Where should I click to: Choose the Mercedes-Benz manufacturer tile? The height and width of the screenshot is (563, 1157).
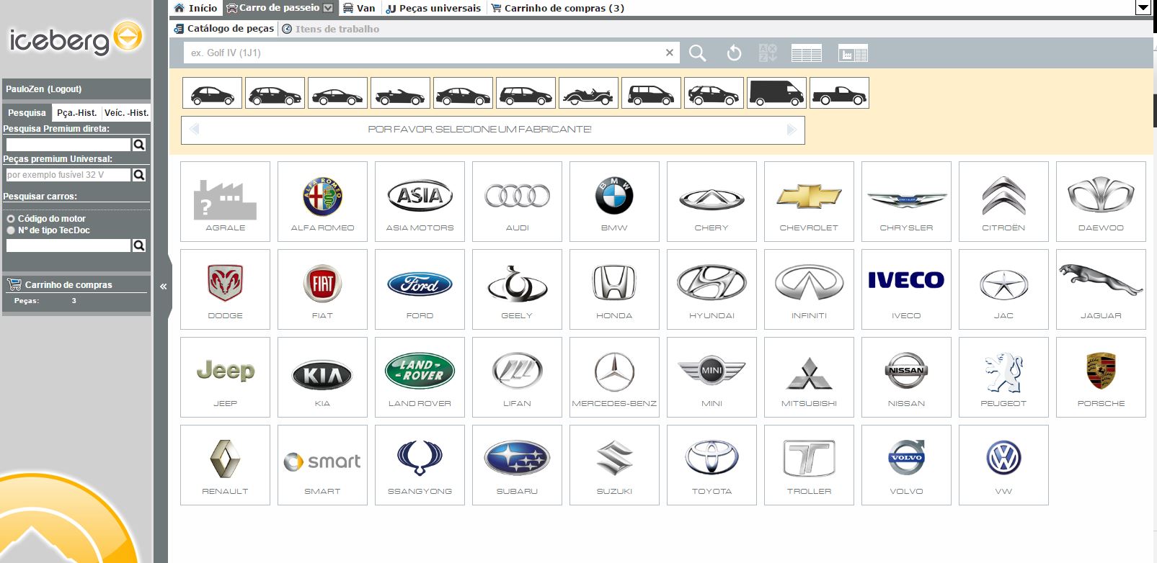pos(614,377)
